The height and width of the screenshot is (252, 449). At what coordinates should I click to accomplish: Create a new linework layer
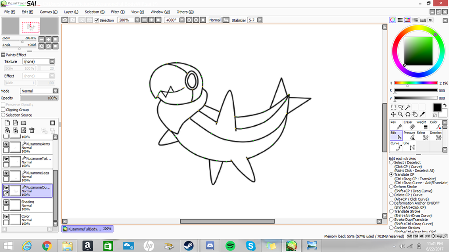tap(15, 123)
